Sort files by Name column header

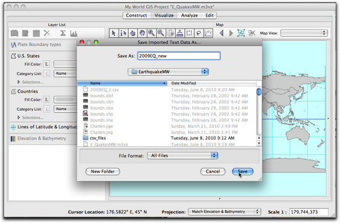tap(122, 83)
